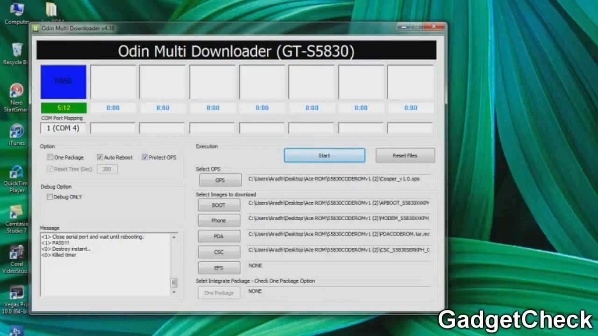Click the message log scrollbar thumb
Viewport: 598px width, 336px height.
174,282
